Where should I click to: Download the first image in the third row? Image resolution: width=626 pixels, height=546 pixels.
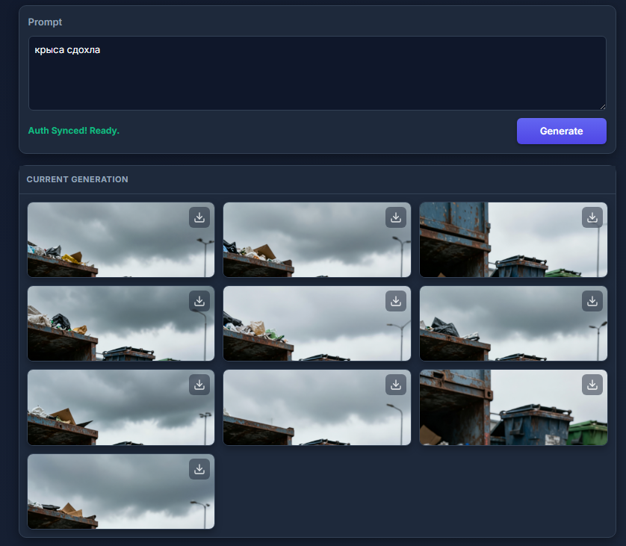199,385
